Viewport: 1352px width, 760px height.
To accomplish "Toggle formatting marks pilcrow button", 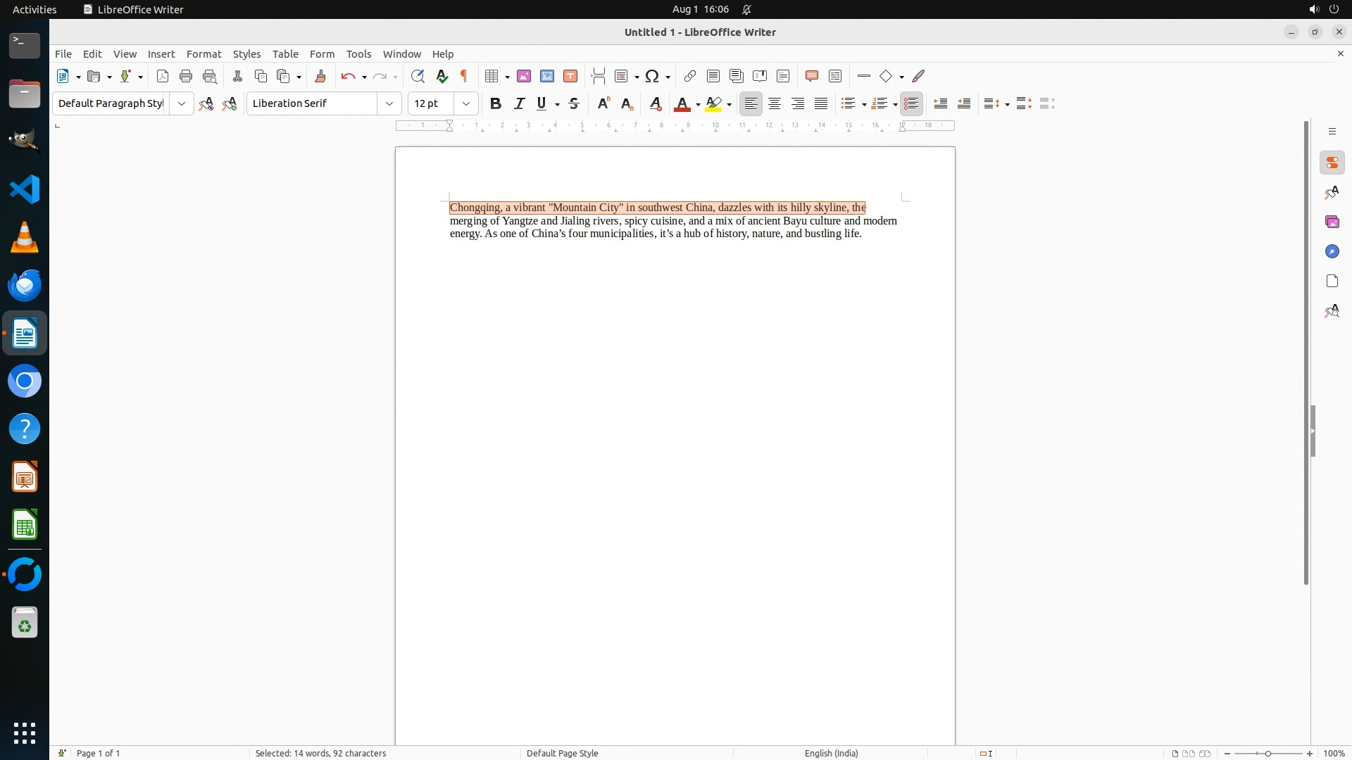I will 464,76.
